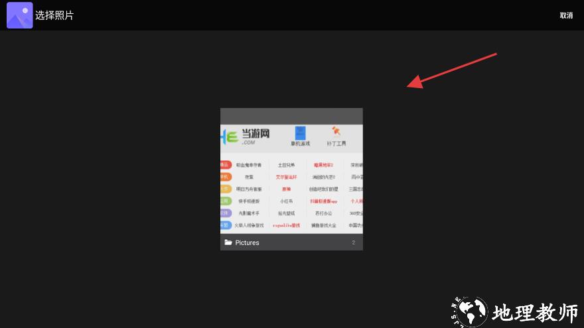The height and width of the screenshot is (328, 584).
Task: Click the 土豆兄弟 entry
Action: point(286,165)
